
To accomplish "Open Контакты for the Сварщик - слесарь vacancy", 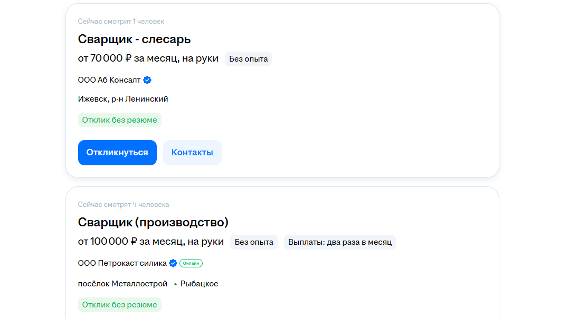I will coord(192,153).
